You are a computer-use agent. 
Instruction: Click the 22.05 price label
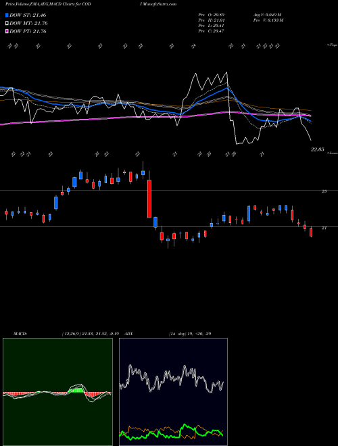(317, 149)
